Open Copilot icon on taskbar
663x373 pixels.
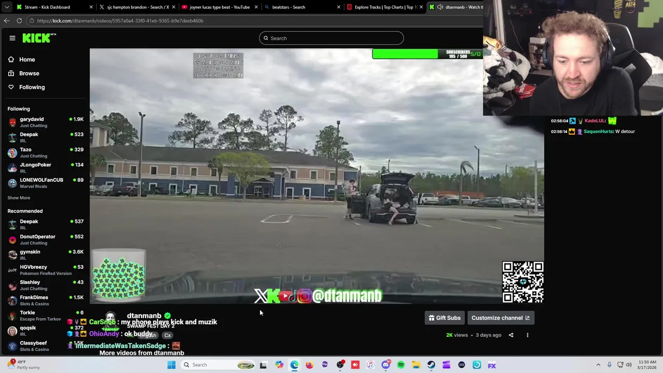point(279,365)
